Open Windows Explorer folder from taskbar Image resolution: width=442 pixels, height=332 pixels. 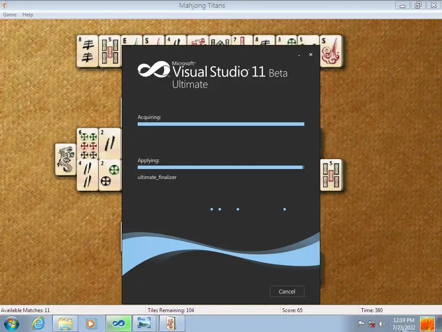65,323
